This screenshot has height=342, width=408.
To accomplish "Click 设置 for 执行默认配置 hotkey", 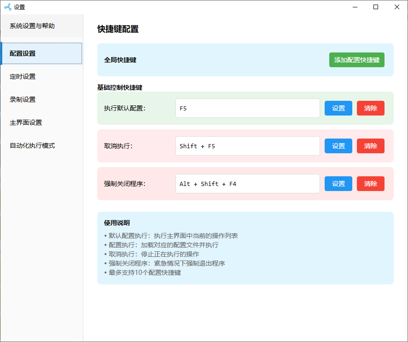I will (x=338, y=108).
